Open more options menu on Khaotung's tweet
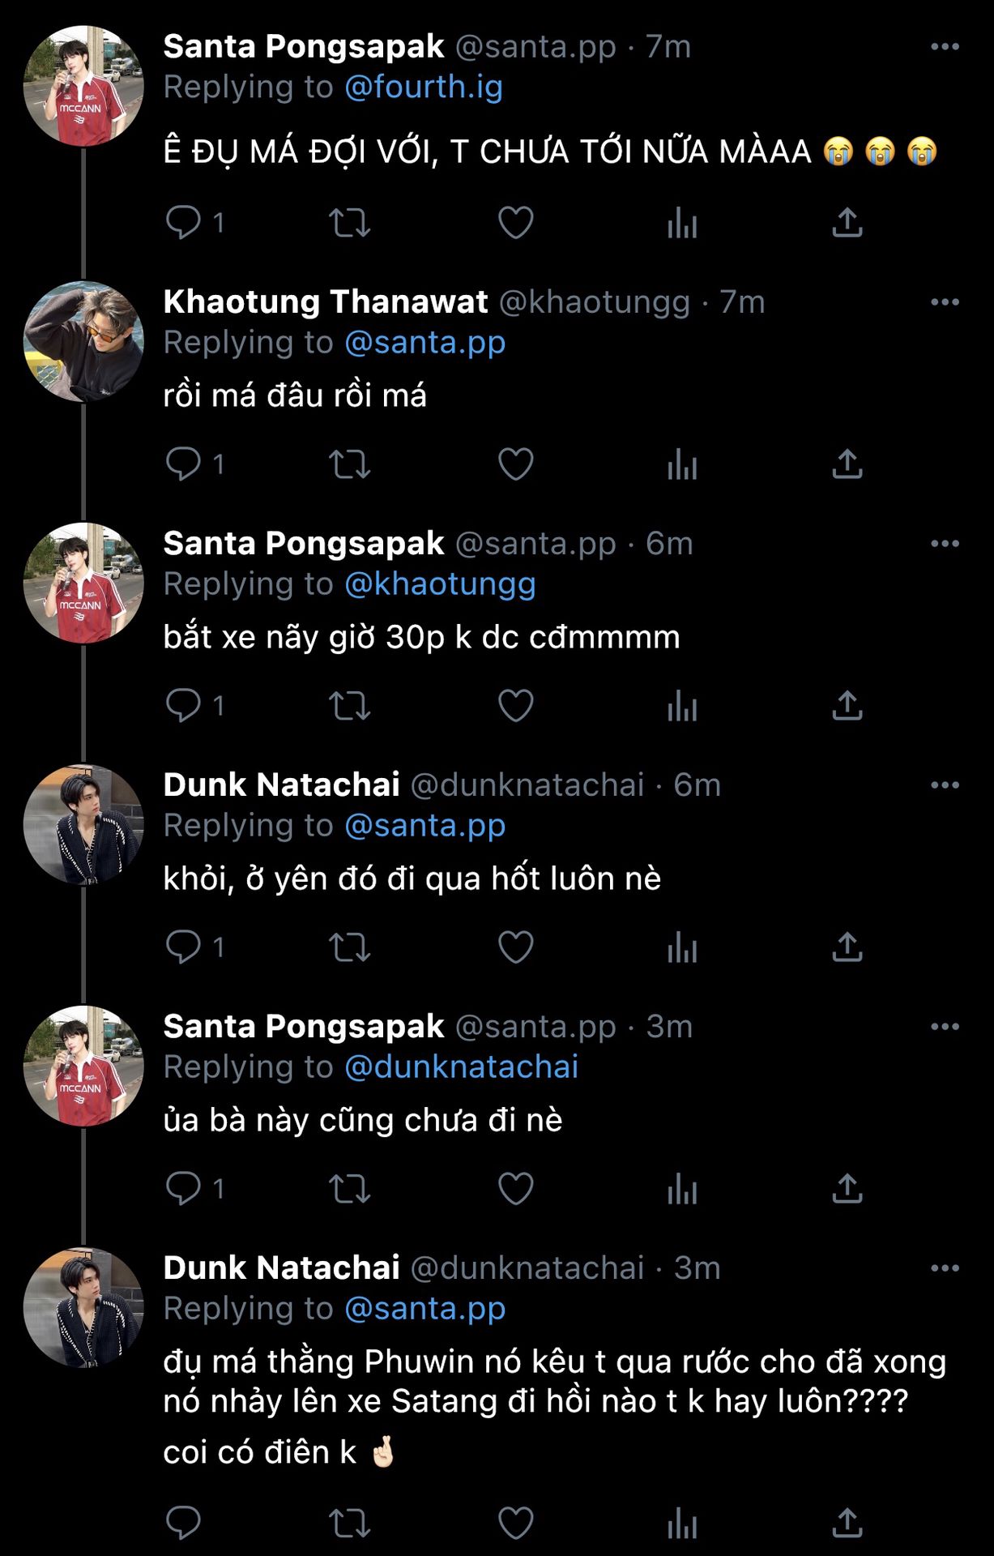This screenshot has width=994, height=1556. pos(945,302)
